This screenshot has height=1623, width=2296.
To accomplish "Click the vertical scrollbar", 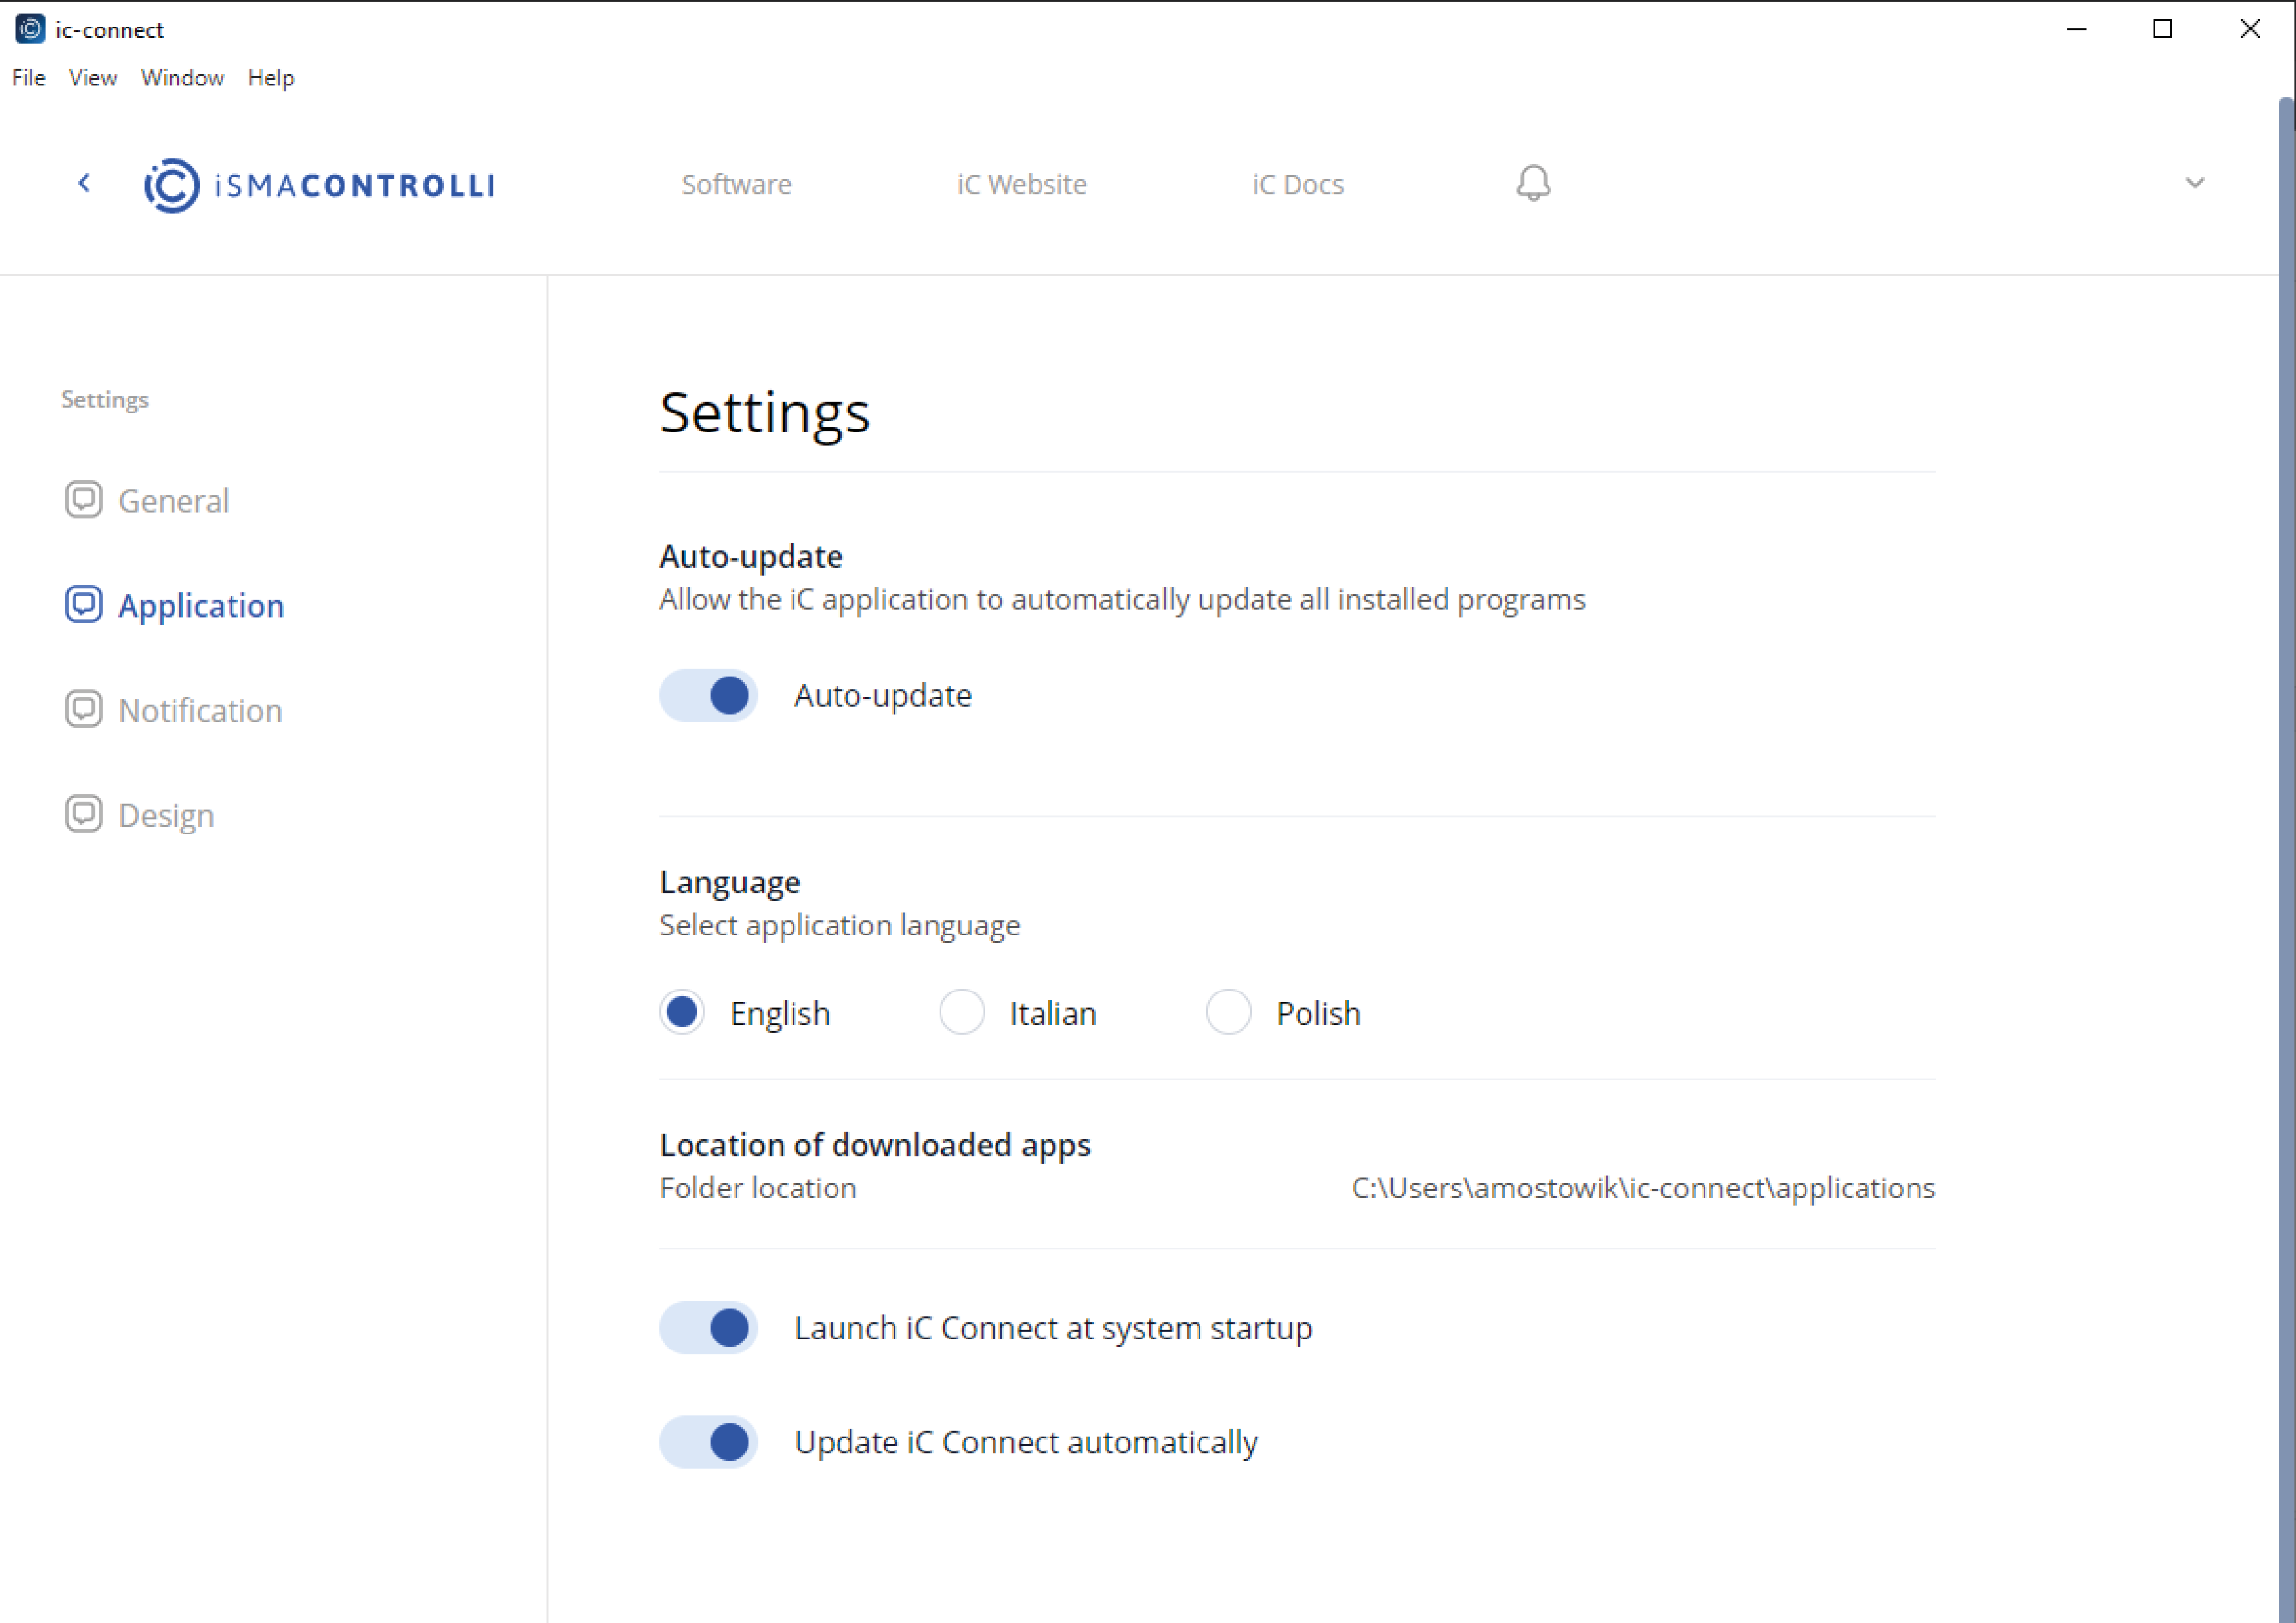I will coord(2287,860).
